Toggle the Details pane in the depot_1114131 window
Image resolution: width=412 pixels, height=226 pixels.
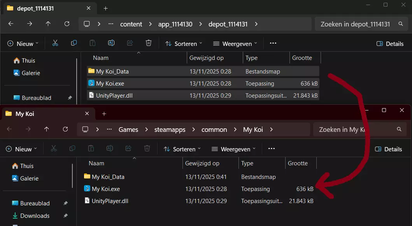390,44
